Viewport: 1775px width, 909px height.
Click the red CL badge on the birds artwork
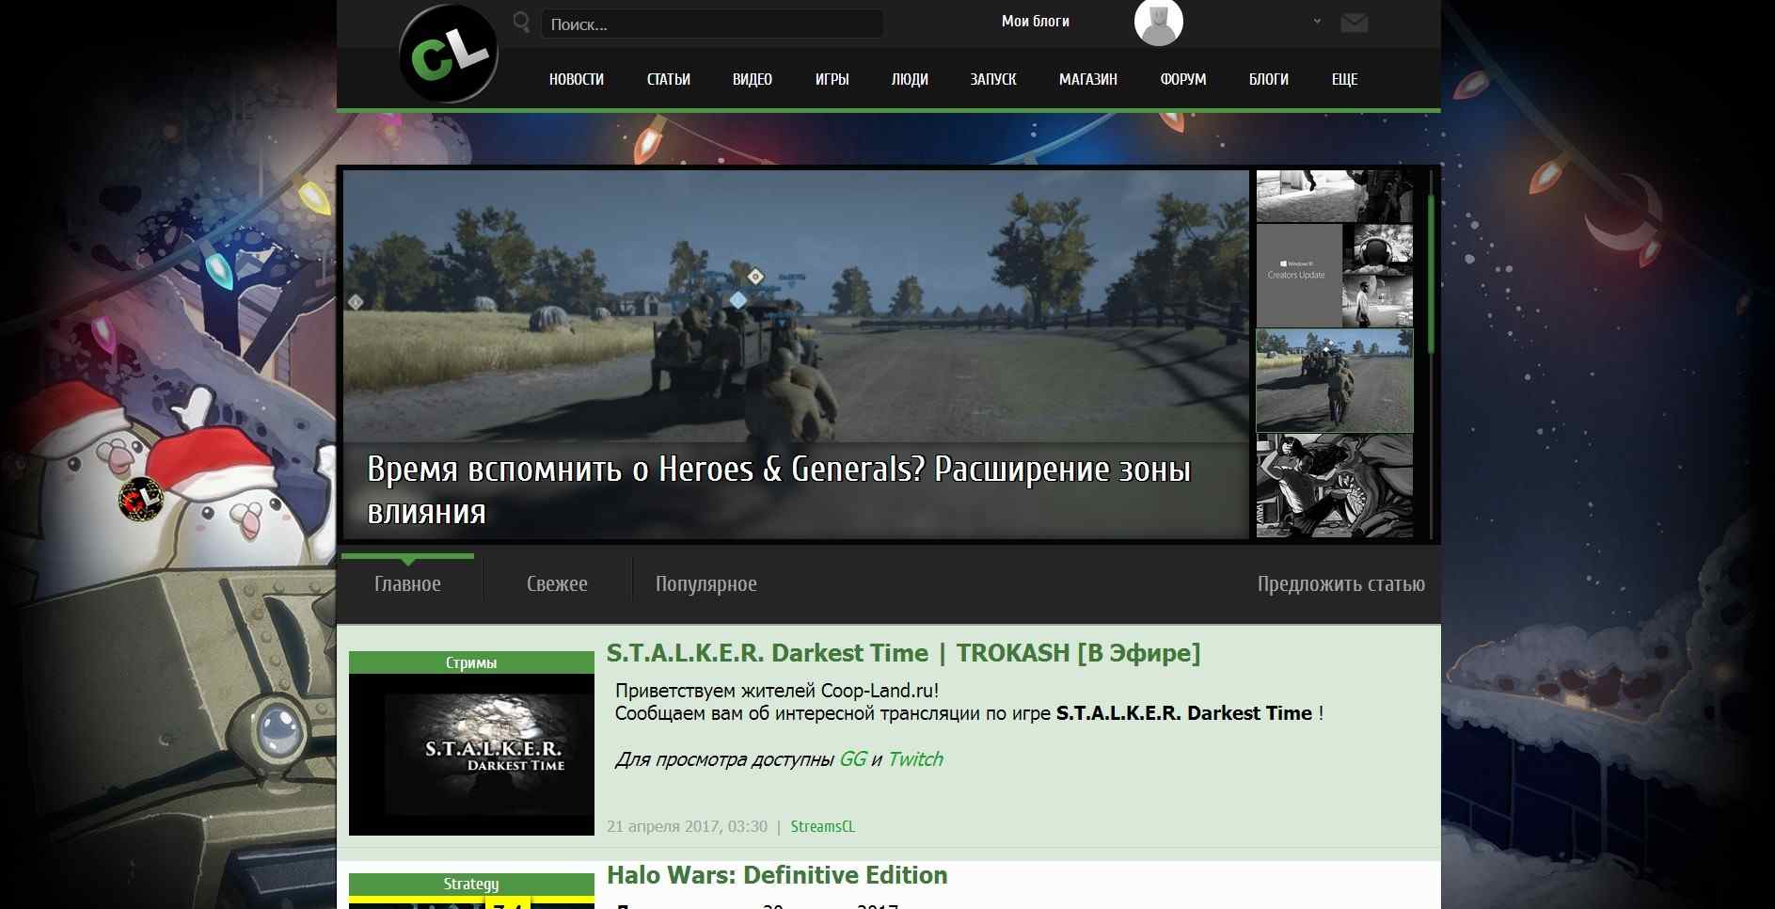(x=141, y=500)
